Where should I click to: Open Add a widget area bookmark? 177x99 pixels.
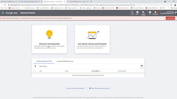[86, 8]
